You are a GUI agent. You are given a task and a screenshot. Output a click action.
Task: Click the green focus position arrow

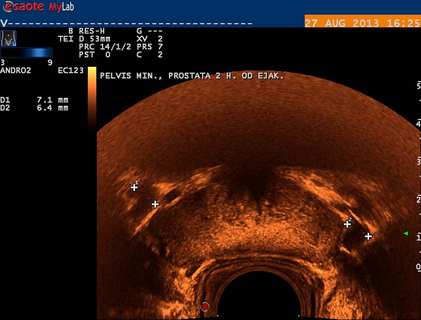click(406, 233)
